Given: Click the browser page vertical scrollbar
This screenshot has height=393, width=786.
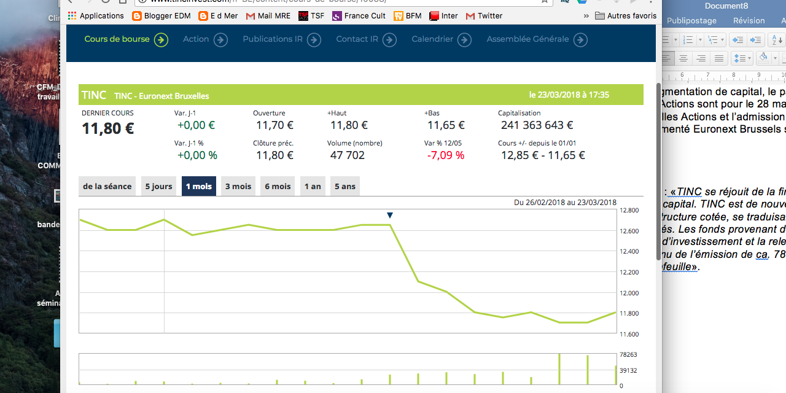Looking at the screenshot, I should pos(659,171).
